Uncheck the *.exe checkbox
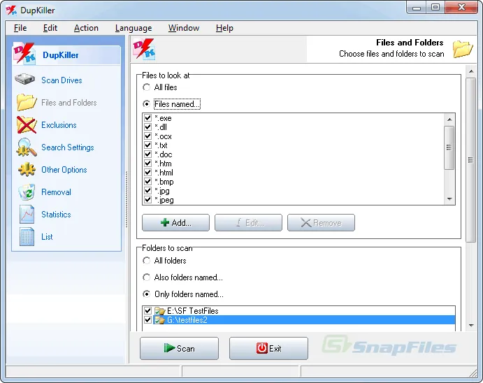The height and width of the screenshot is (383, 483). click(x=148, y=118)
